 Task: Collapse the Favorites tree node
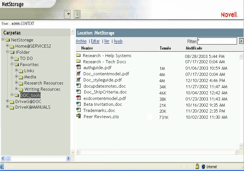click(12, 64)
